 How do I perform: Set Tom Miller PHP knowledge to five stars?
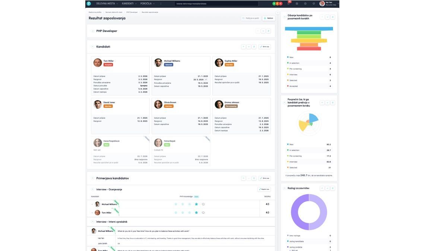[x=203, y=213]
